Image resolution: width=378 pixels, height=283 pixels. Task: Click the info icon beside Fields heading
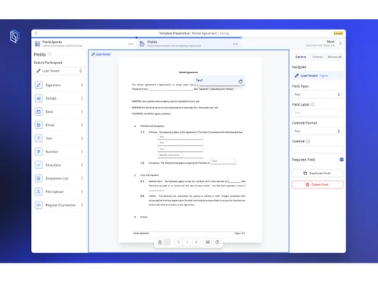(50, 54)
